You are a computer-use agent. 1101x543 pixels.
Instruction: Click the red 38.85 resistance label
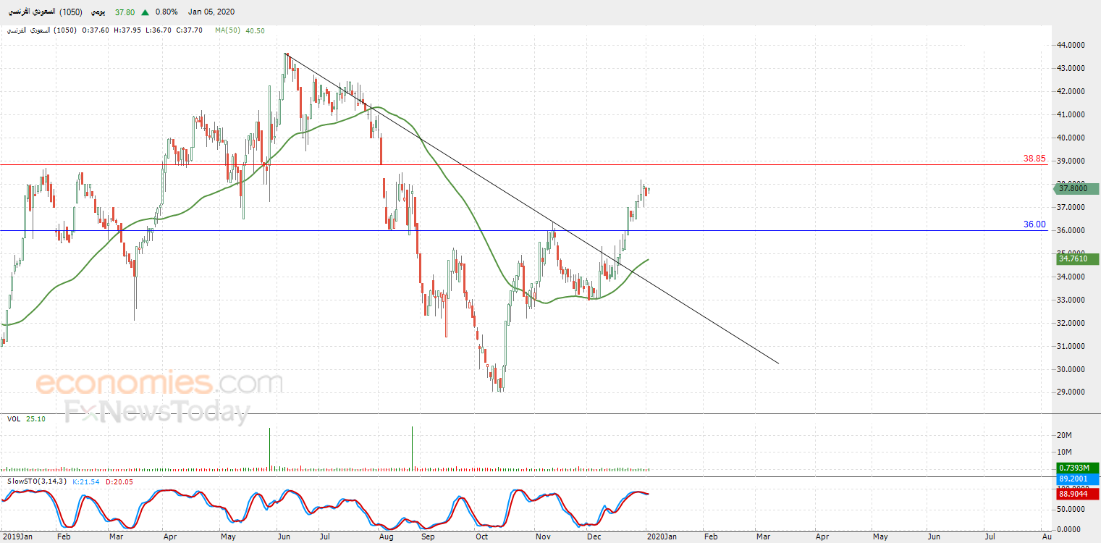coord(1034,159)
